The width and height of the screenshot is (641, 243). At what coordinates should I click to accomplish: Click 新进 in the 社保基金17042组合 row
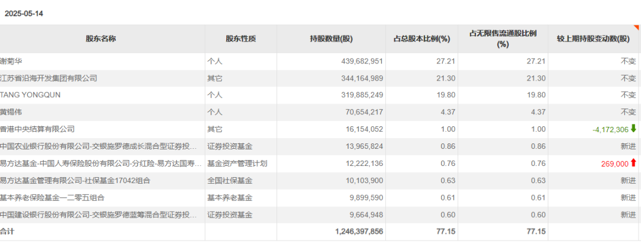point(629,181)
